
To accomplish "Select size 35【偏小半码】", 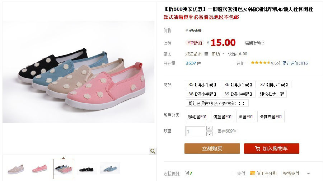I will coord(203,85).
